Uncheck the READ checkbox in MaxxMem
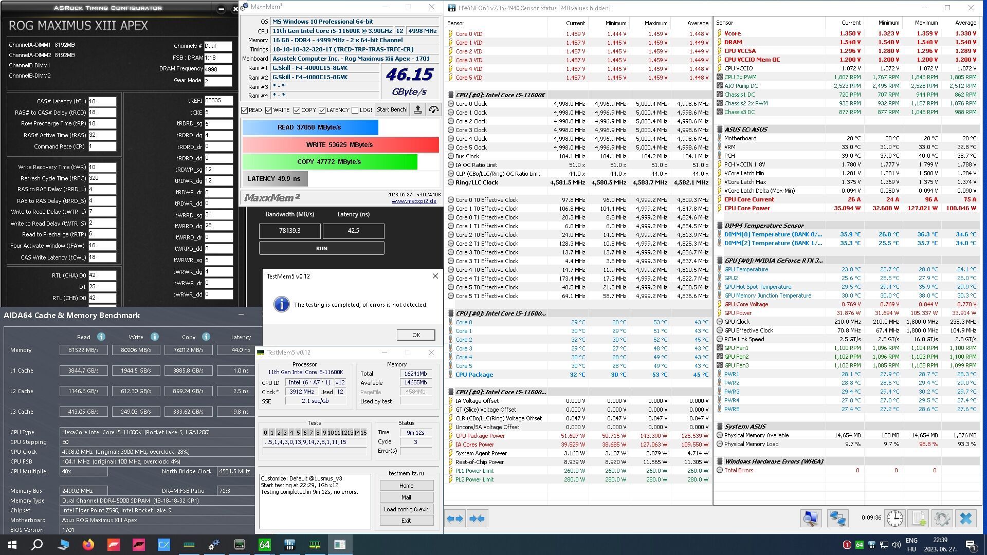Viewport: 987px width, 555px height. click(245, 110)
